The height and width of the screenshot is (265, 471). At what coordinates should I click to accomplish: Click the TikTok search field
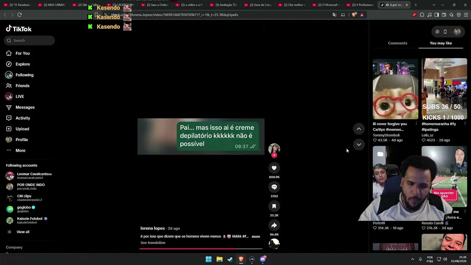tap(29, 40)
